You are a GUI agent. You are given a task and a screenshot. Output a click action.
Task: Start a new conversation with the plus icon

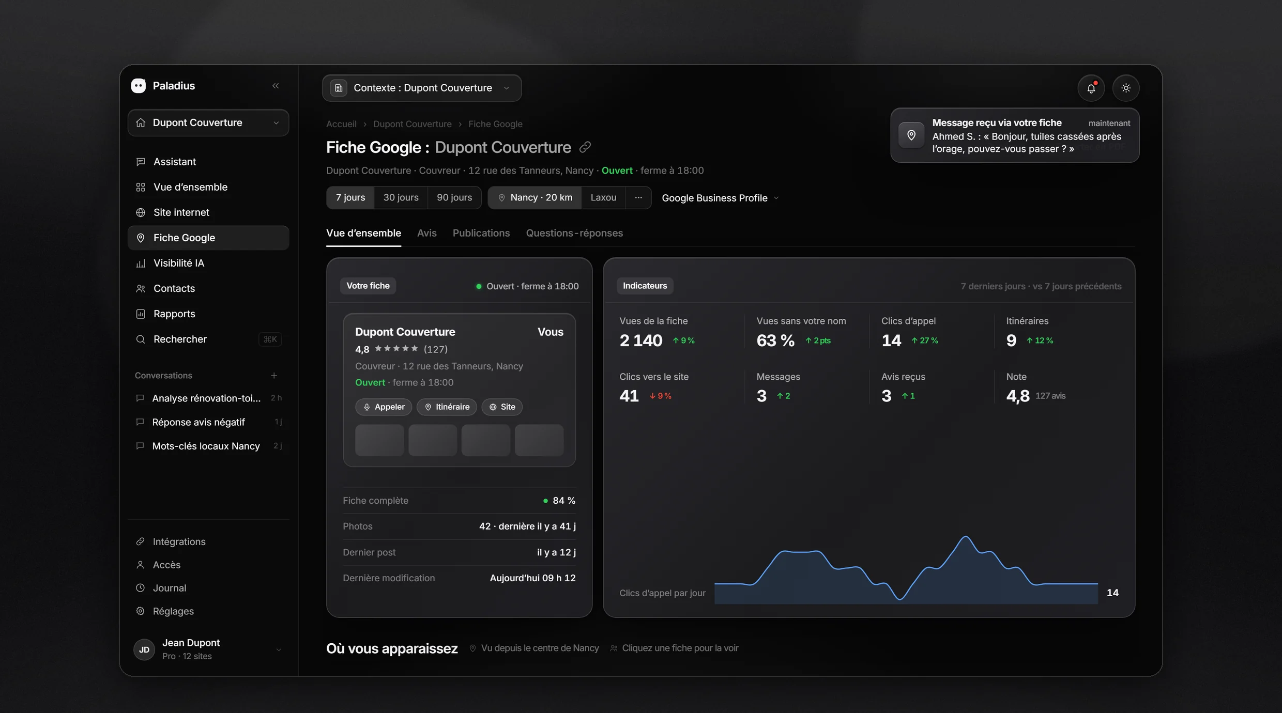point(274,376)
